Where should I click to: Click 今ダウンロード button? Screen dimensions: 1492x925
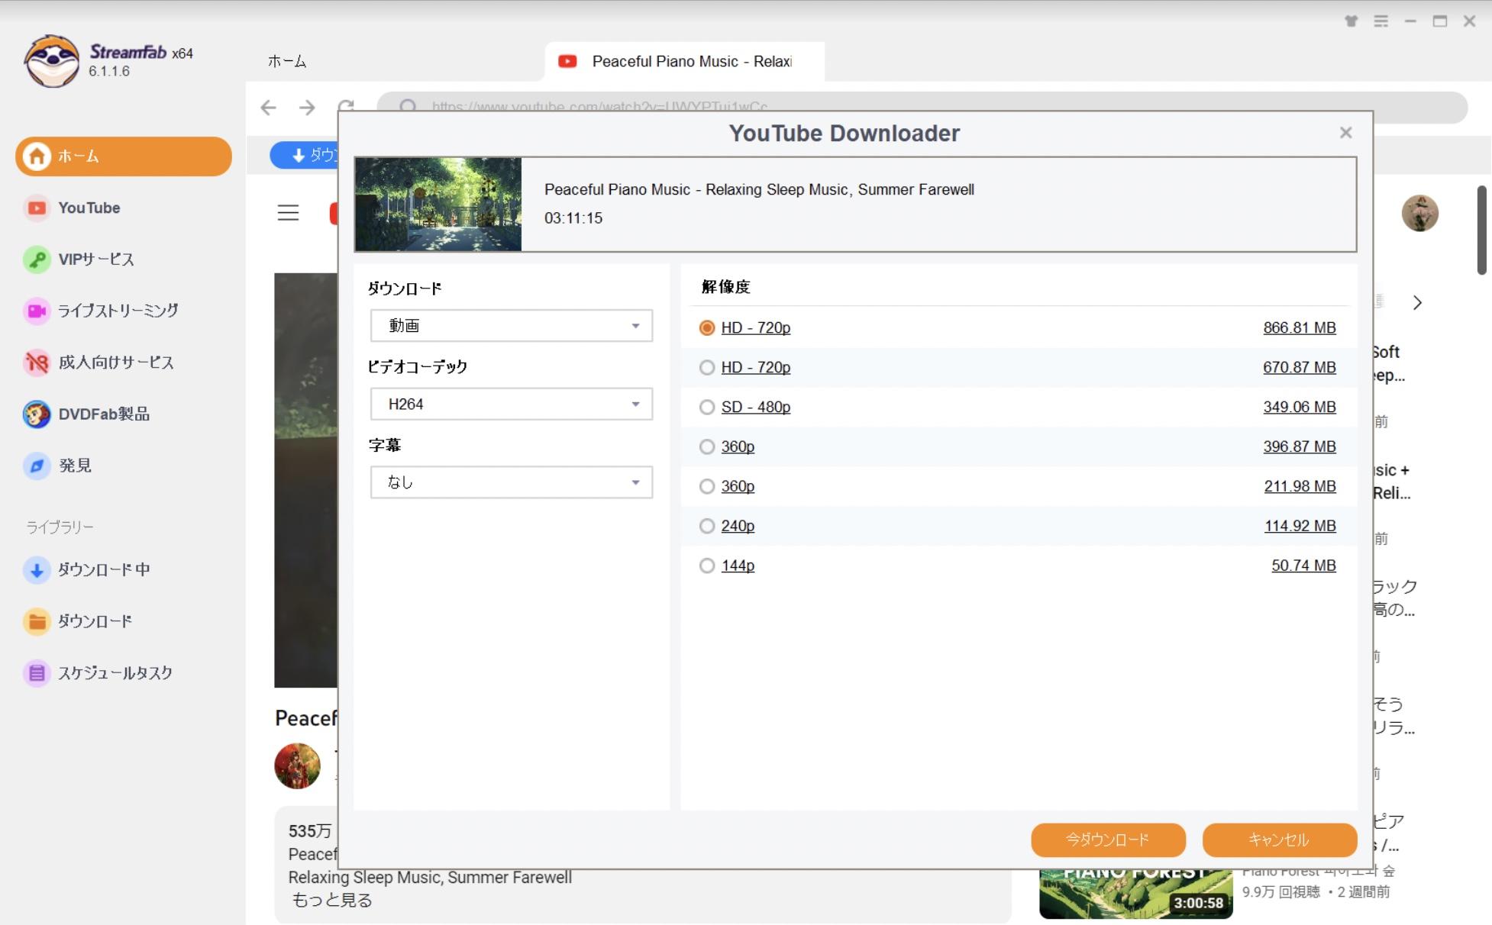coord(1108,840)
